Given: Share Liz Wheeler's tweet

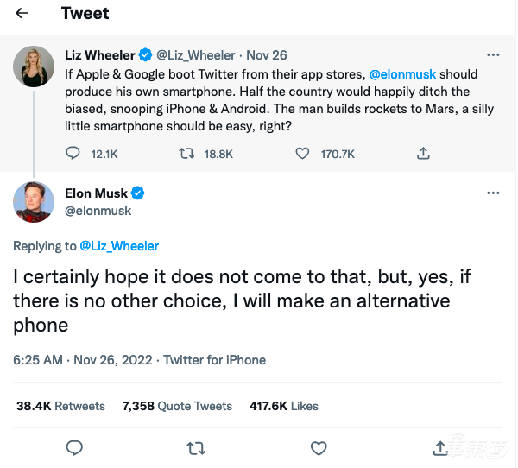Looking at the screenshot, I should [x=423, y=154].
